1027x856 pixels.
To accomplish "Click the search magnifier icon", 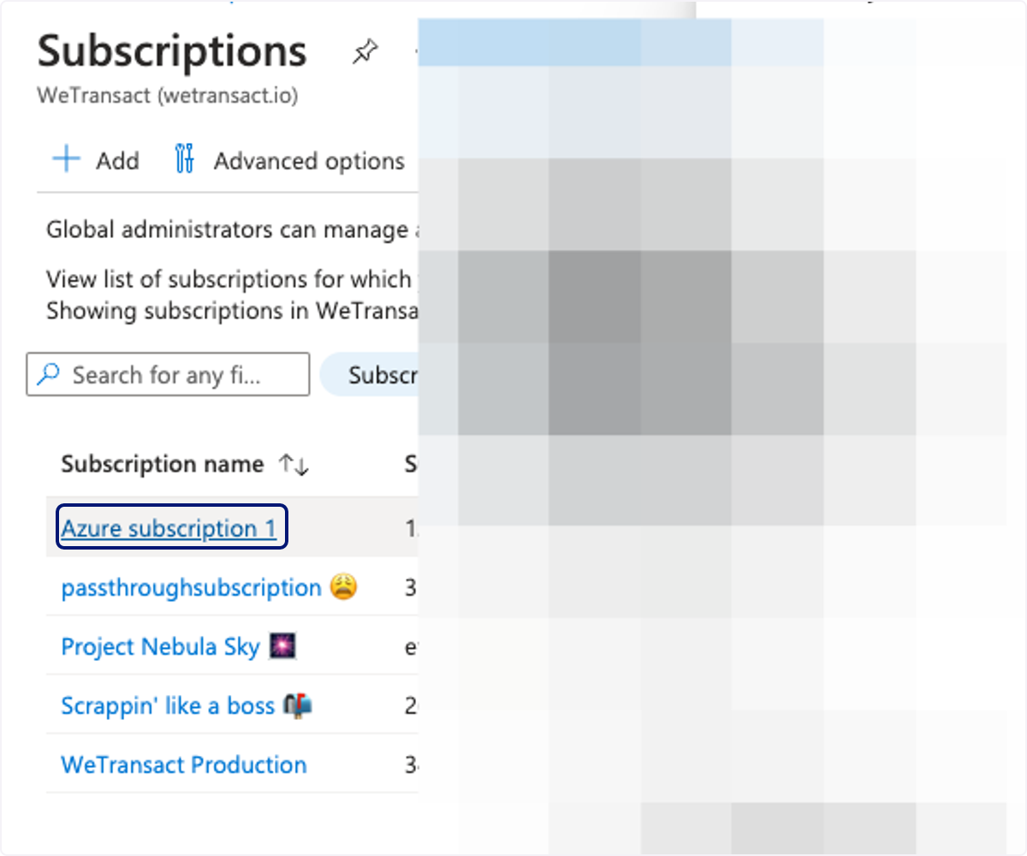I will point(50,374).
